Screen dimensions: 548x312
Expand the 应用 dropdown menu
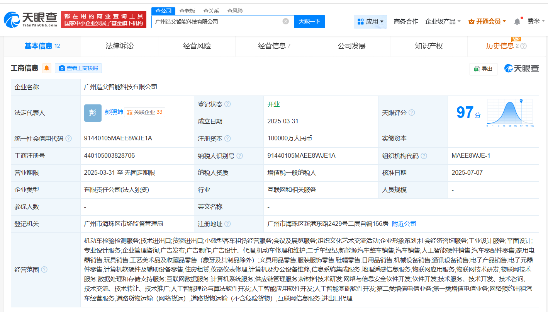pos(370,22)
